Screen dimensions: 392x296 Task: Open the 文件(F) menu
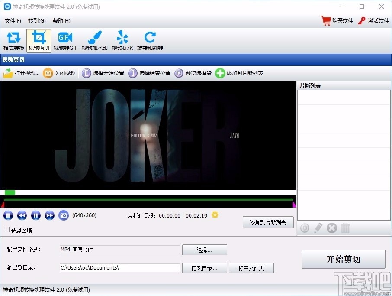click(13, 20)
